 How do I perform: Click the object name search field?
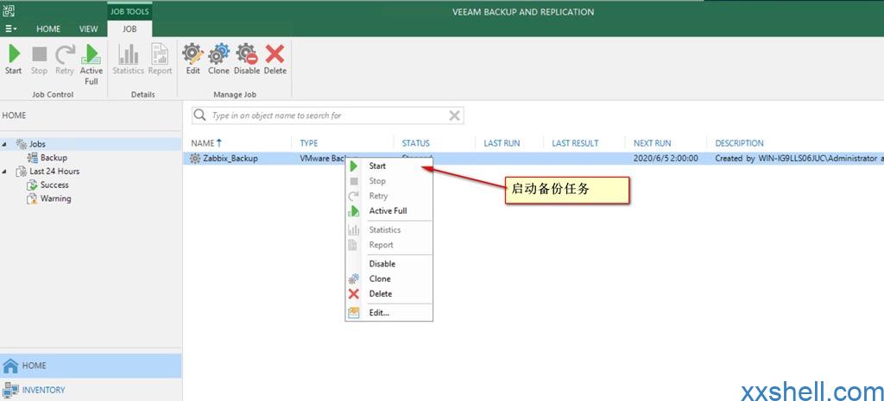[327, 116]
